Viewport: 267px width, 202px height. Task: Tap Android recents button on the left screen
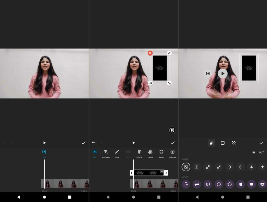click(x=70, y=197)
